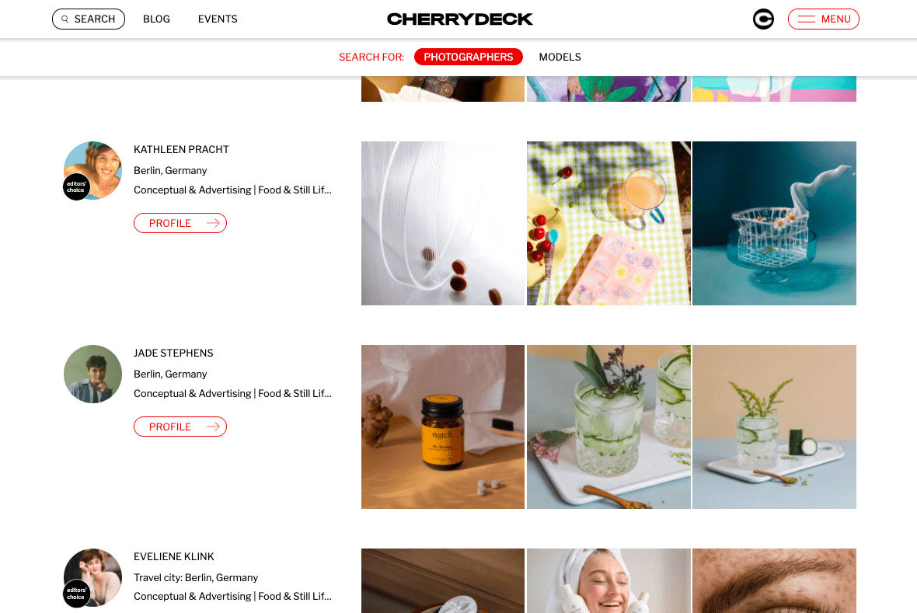Open Kathleen Pracht's PROFILE button

pyautogui.click(x=180, y=223)
